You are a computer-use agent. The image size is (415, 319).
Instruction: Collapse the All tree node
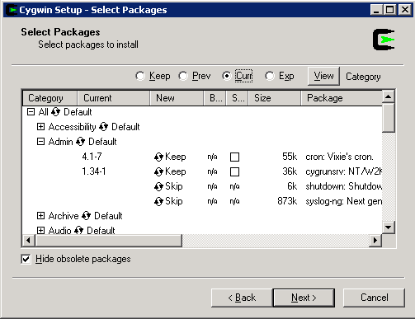pyautogui.click(x=31, y=112)
